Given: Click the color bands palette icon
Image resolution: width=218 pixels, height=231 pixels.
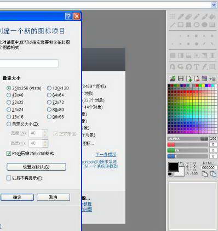Looking at the screenshot, I should coord(204,78).
